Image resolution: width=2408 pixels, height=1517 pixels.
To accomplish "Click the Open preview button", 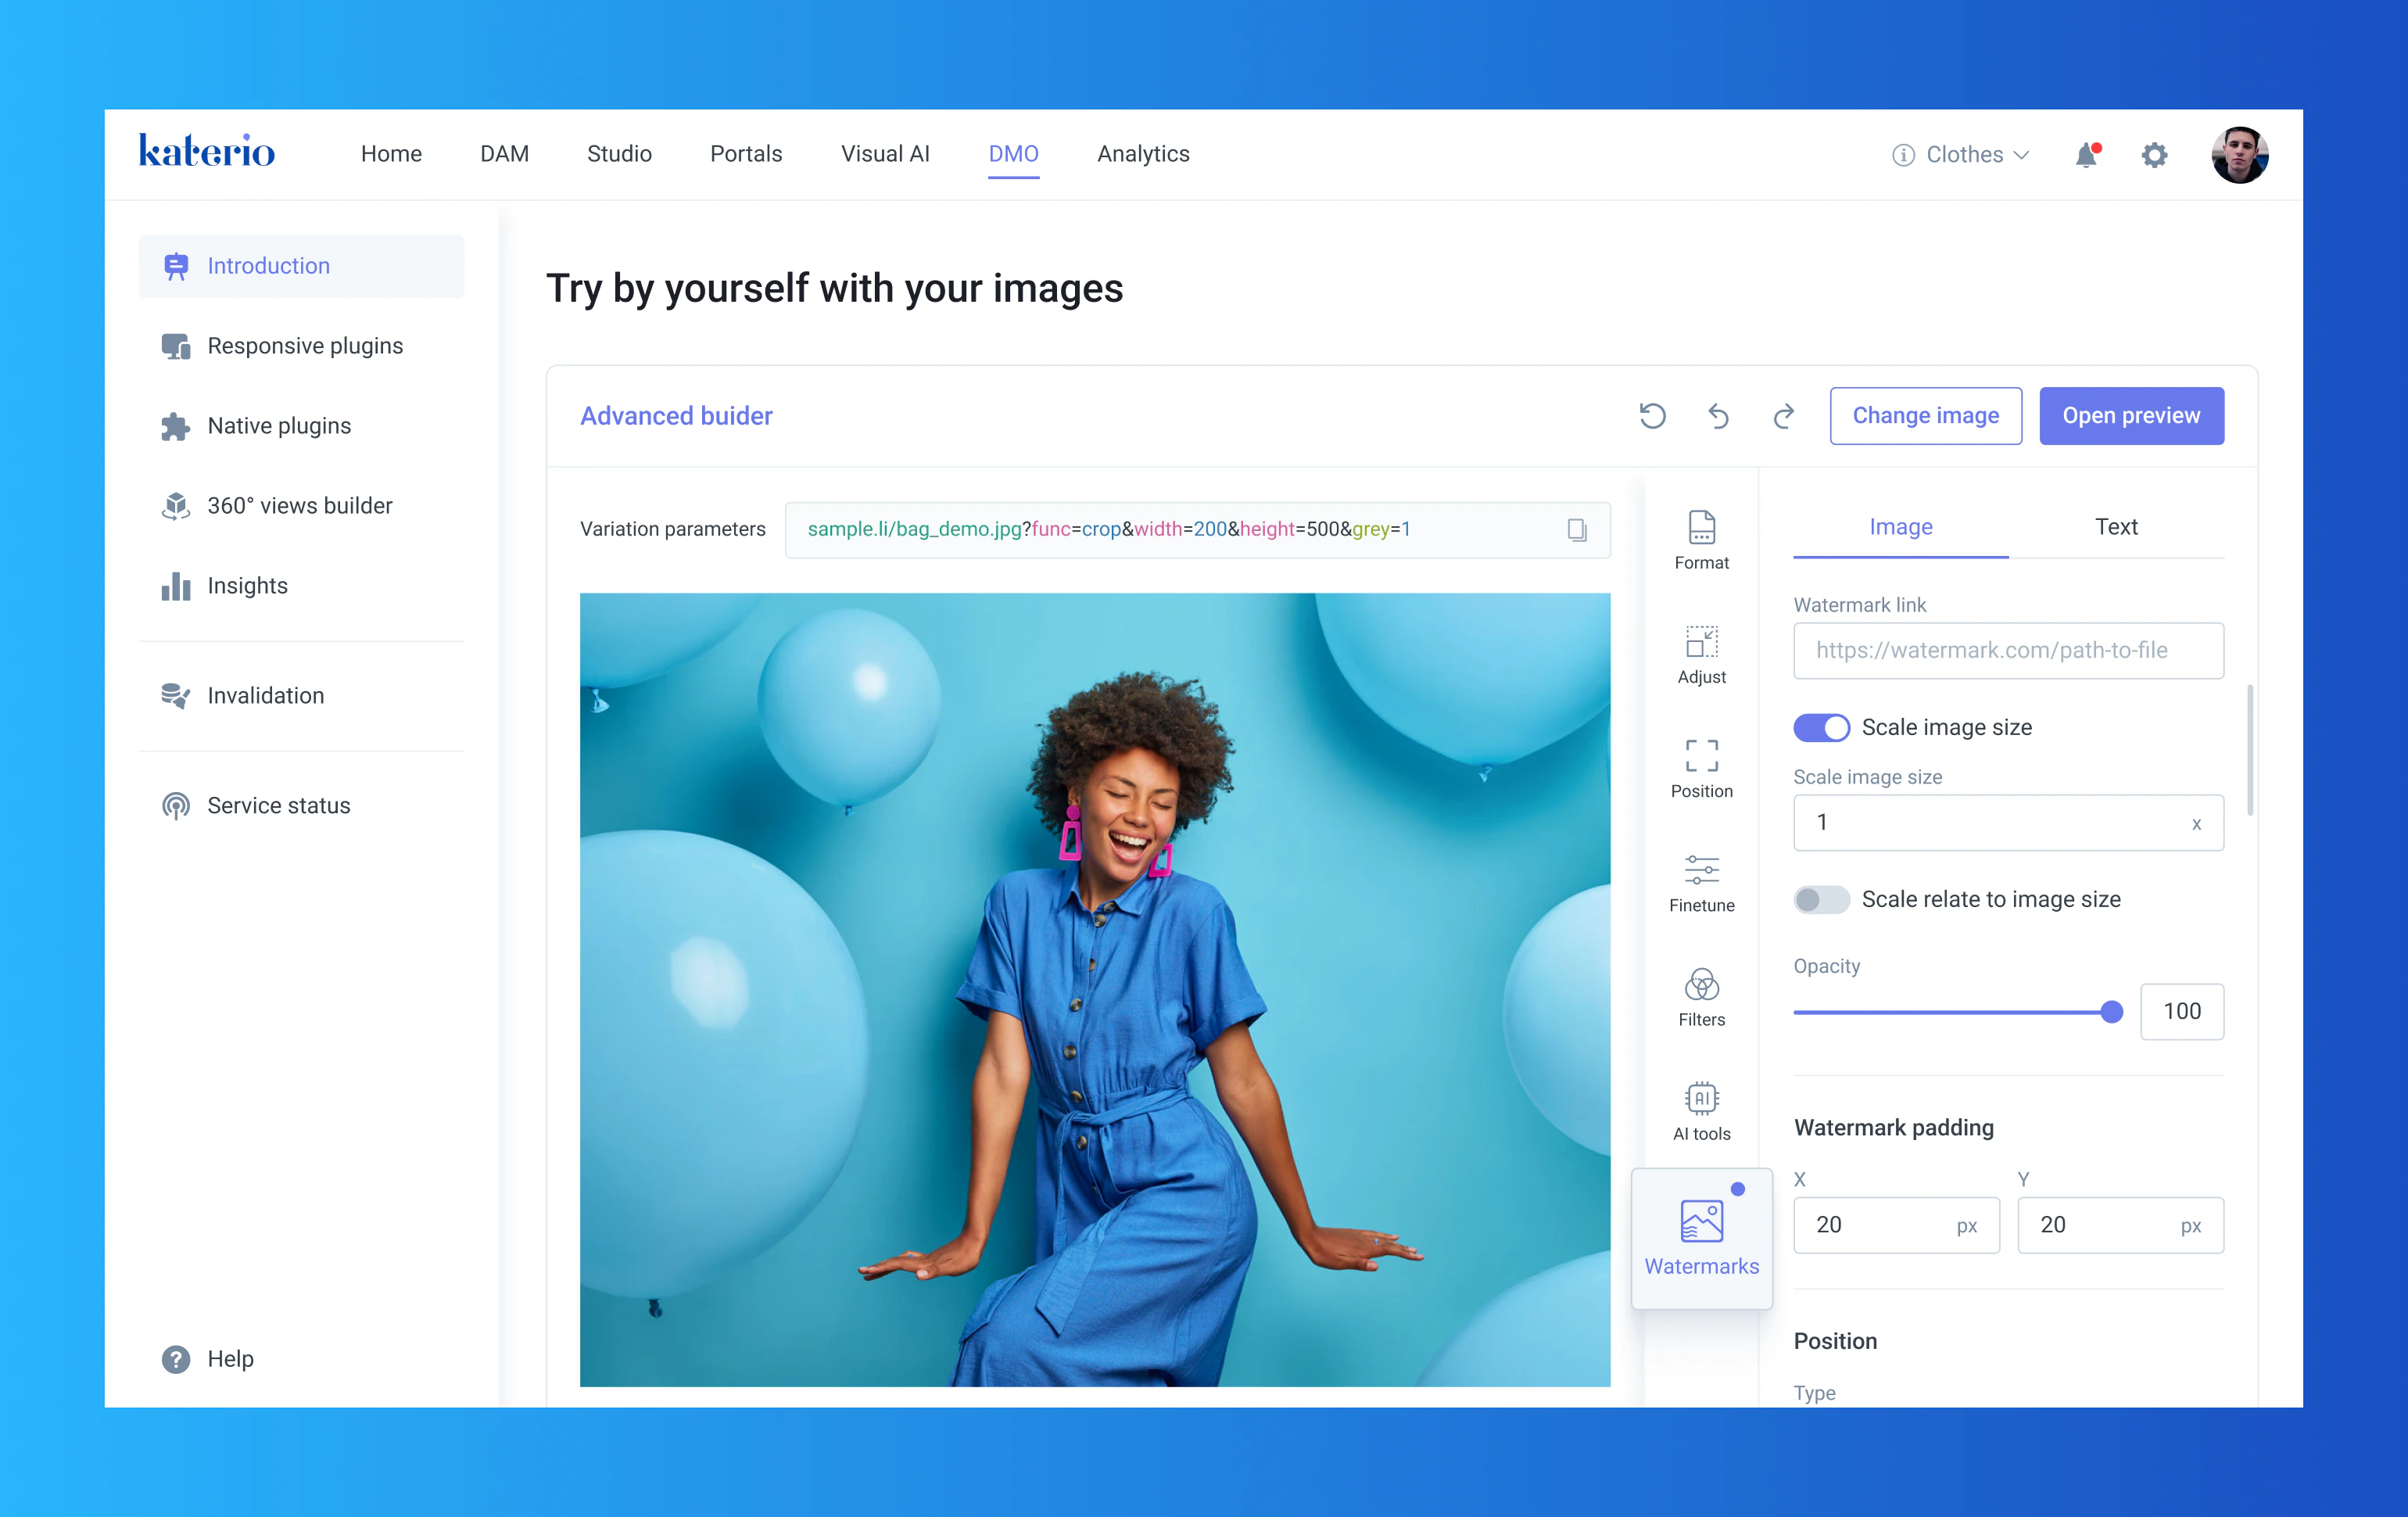I will point(2131,415).
